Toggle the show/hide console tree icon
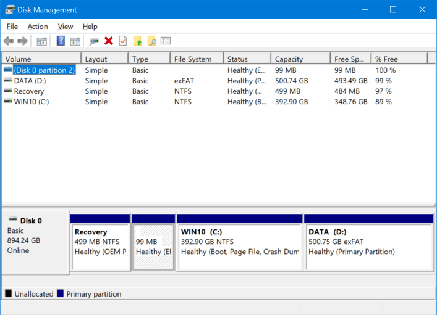This screenshot has height=315, width=437. pos(42,41)
